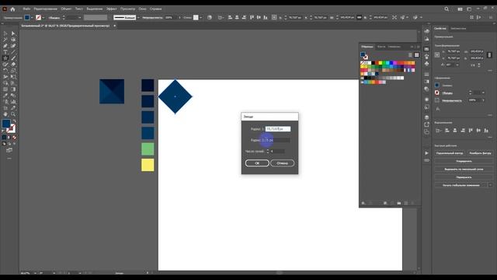Click the Actions play icon in dock
Image resolution: width=497 pixels, height=280 pixels.
(426, 153)
